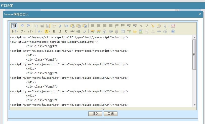Click the print icon
The image size is (205, 124).
[x=42, y=26]
